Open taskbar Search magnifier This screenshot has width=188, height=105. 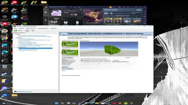(x=62, y=103)
